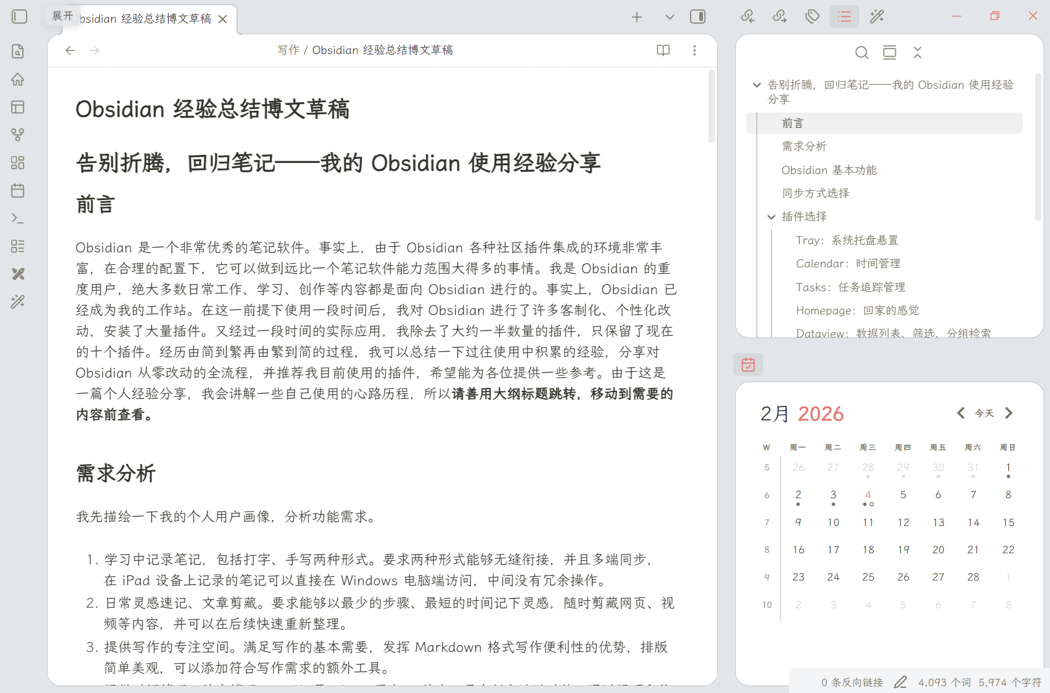Image resolution: width=1050 pixels, height=693 pixels.
Task: Open graph view from the left ribbon
Action: pos(18,135)
